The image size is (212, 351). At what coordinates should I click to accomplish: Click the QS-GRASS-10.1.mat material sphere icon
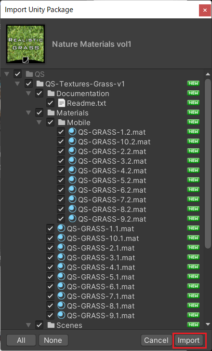tap(61, 238)
